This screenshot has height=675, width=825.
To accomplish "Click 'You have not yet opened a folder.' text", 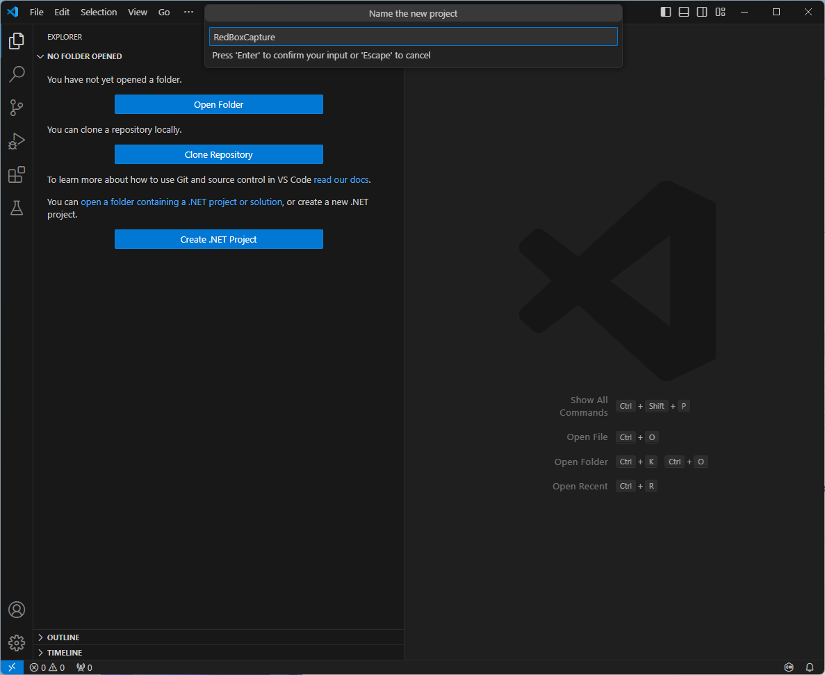I will click(114, 79).
